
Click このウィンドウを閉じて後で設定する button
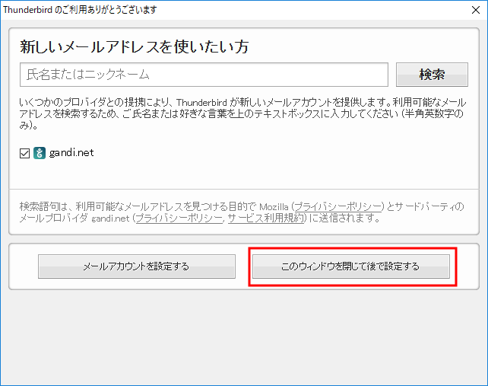click(x=350, y=266)
